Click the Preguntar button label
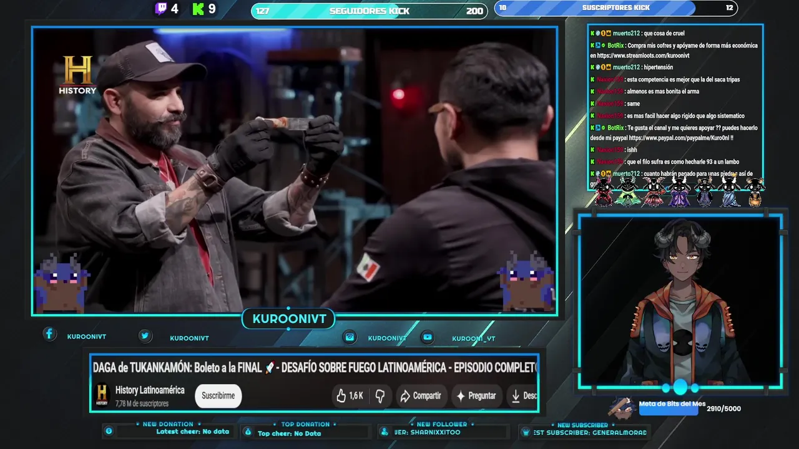This screenshot has width=799, height=449. click(x=482, y=395)
